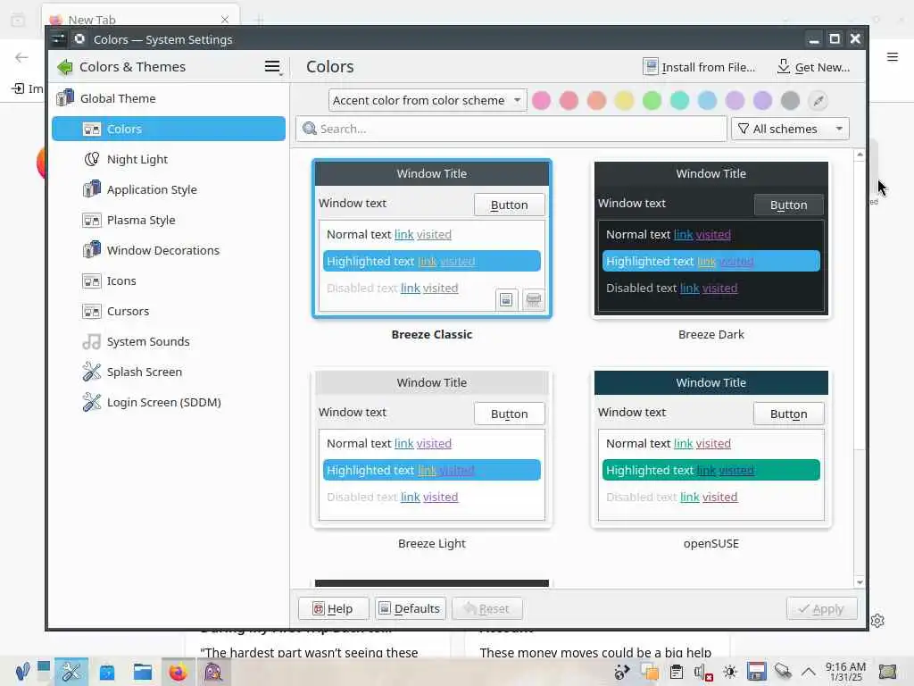Screen dimensions: 914x686
Task: Open Night Light settings
Action: [169, 159]
